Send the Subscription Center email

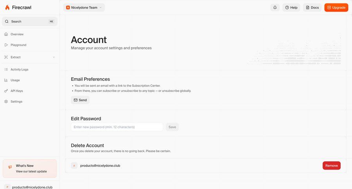pyautogui.click(x=80, y=100)
